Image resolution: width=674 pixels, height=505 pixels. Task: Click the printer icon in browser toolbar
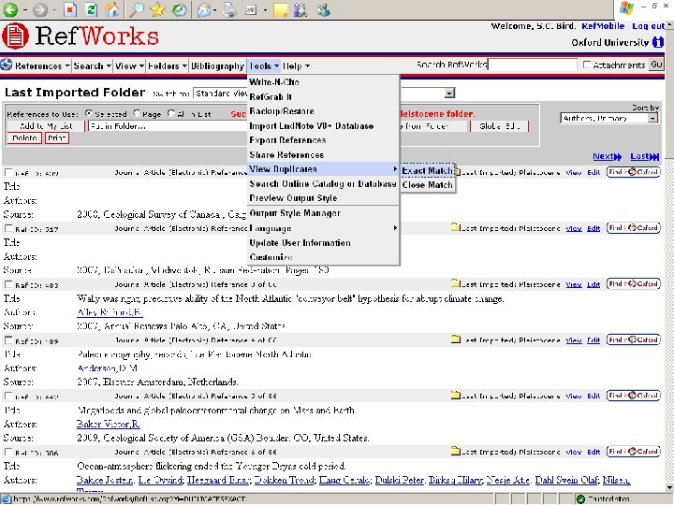pos(230,9)
